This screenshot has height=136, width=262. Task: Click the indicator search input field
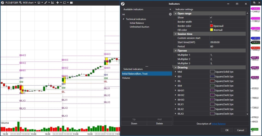click(x=145, y=14)
